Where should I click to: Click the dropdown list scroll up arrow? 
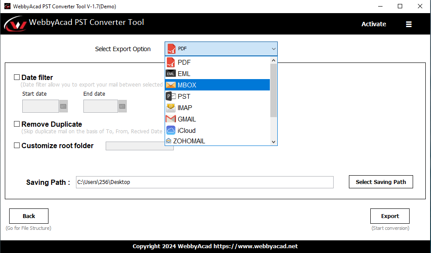[x=273, y=60]
